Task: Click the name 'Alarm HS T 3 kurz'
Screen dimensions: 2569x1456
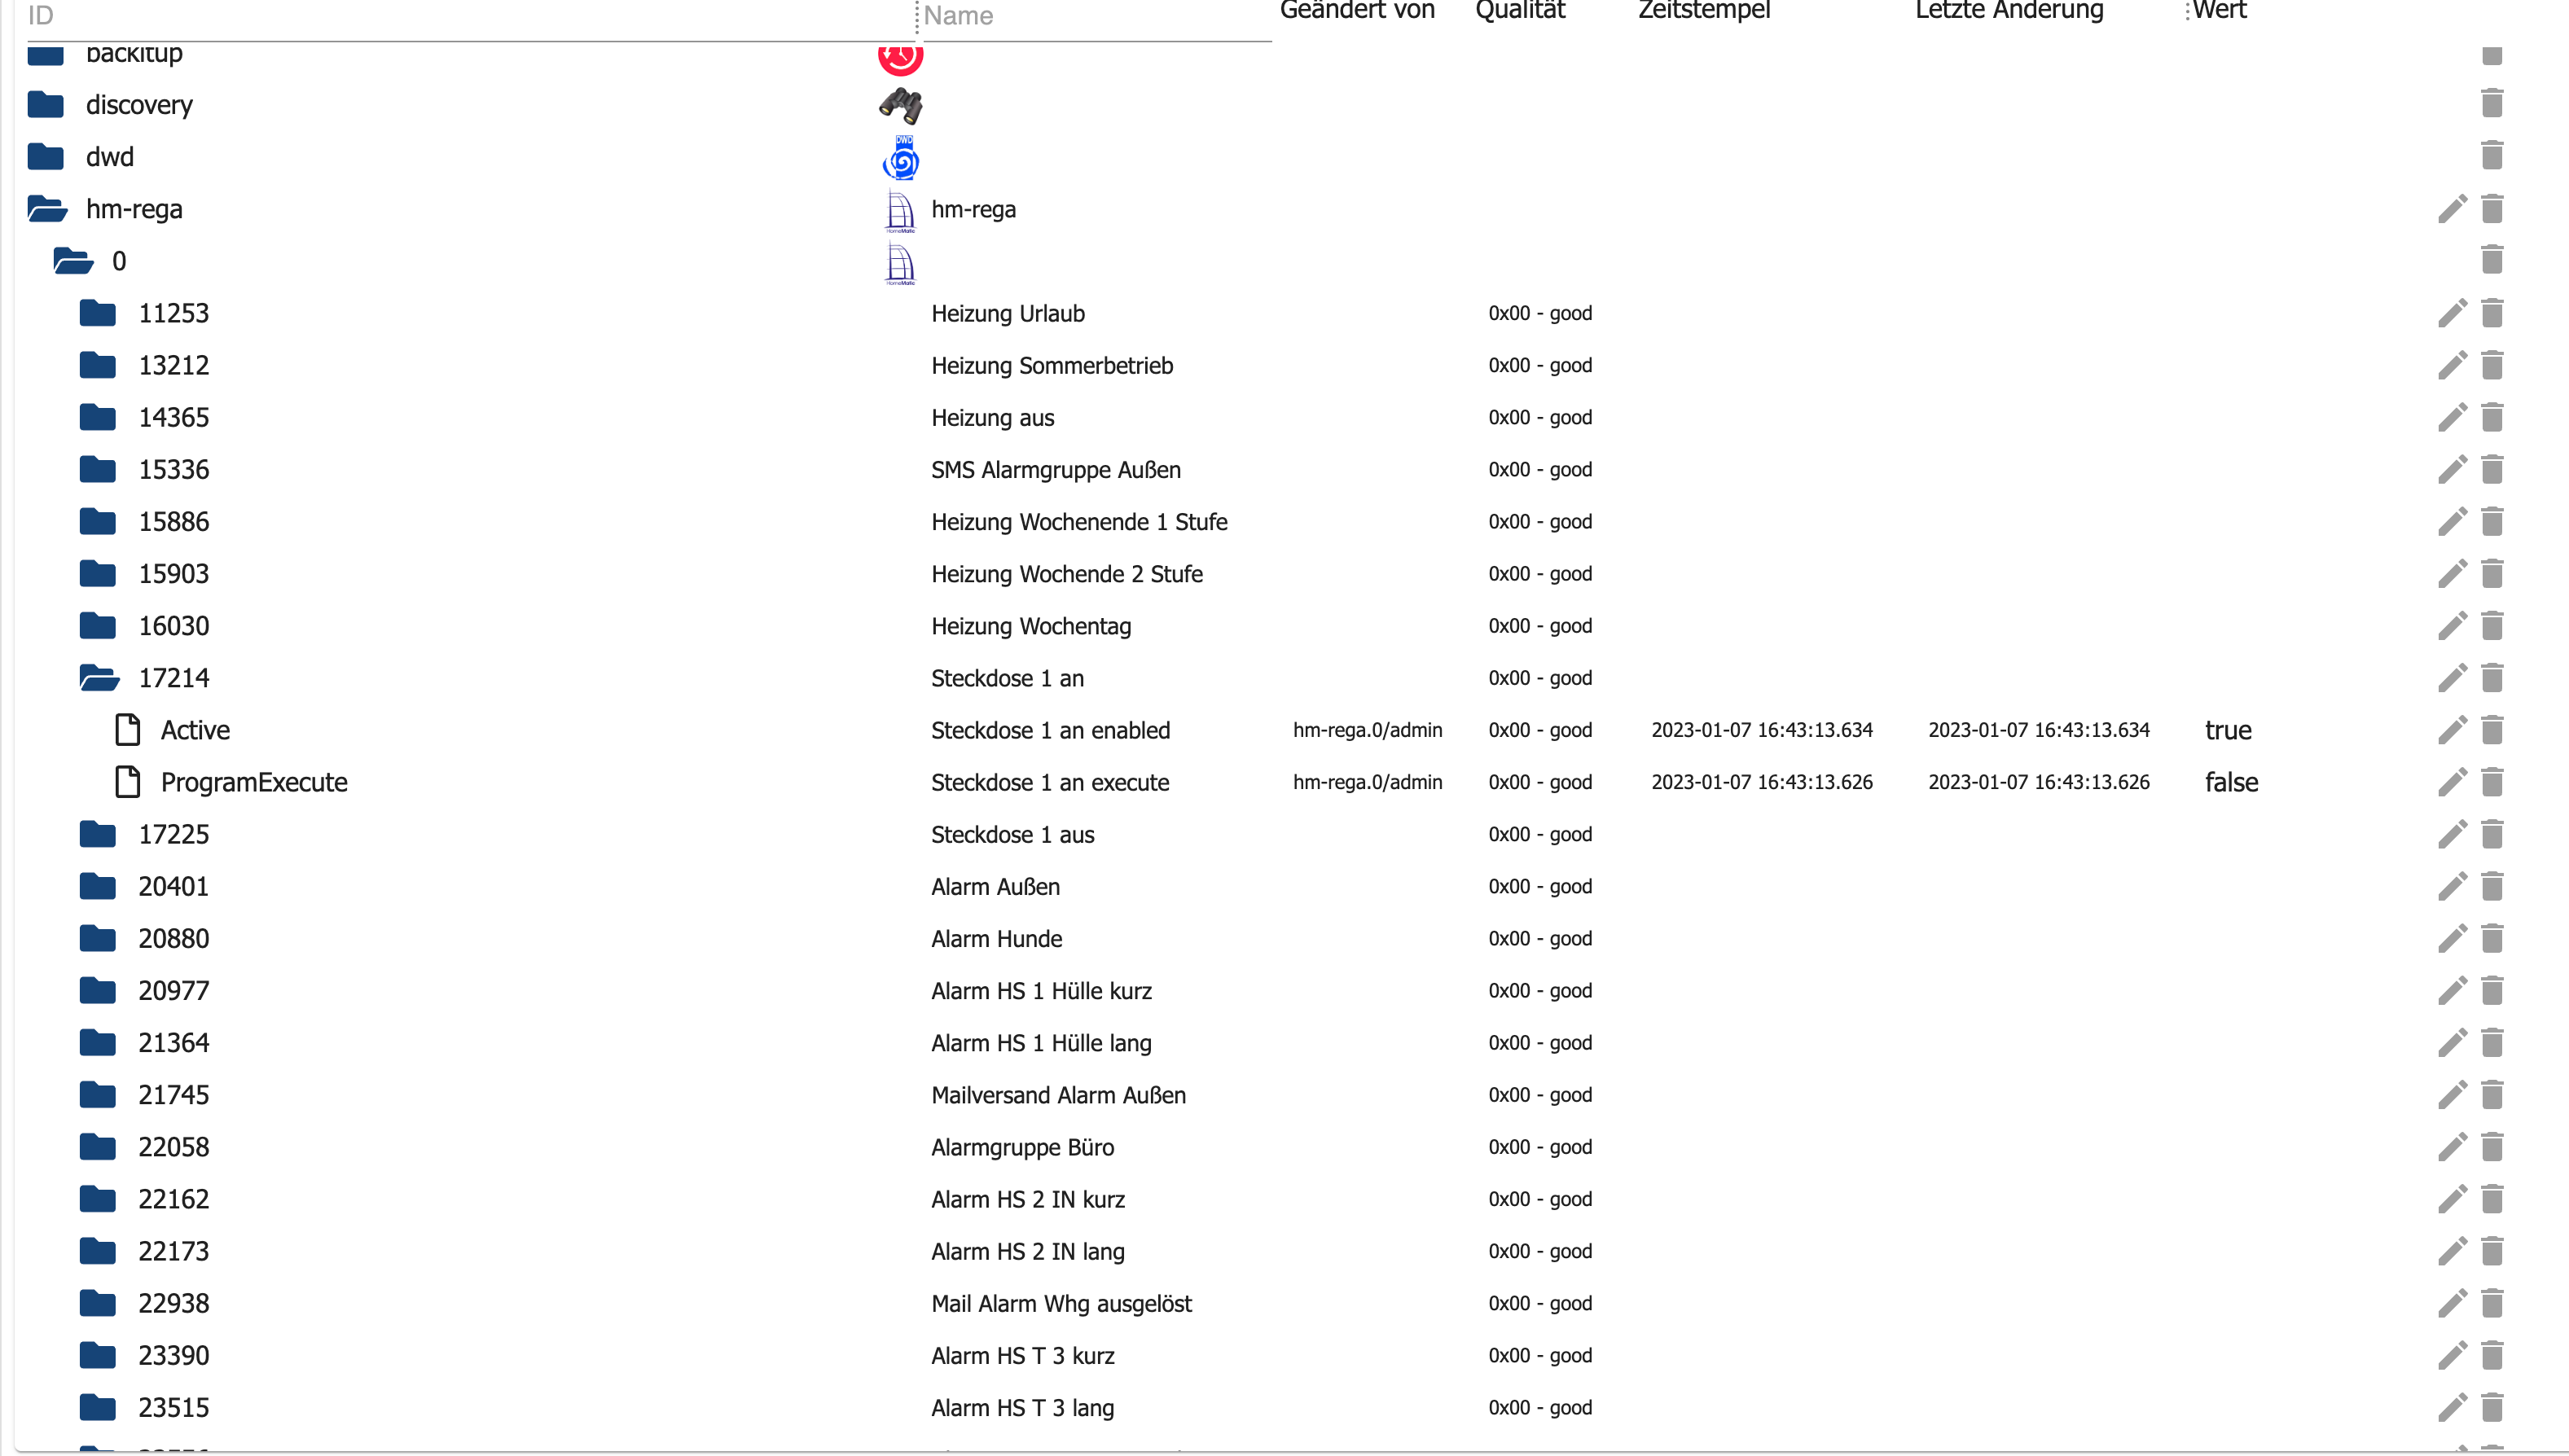Action: tap(1022, 1355)
